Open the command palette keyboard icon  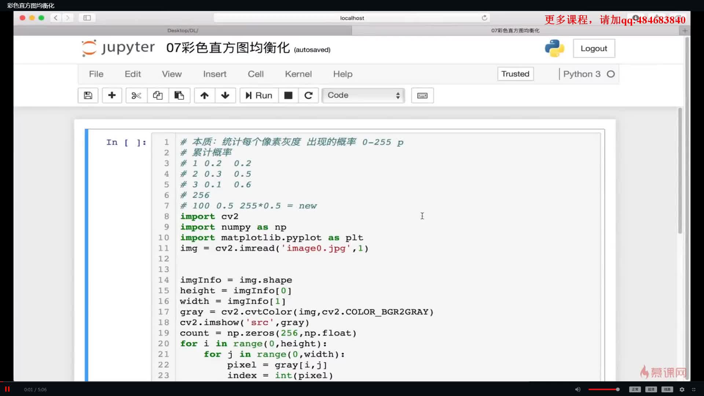click(422, 95)
